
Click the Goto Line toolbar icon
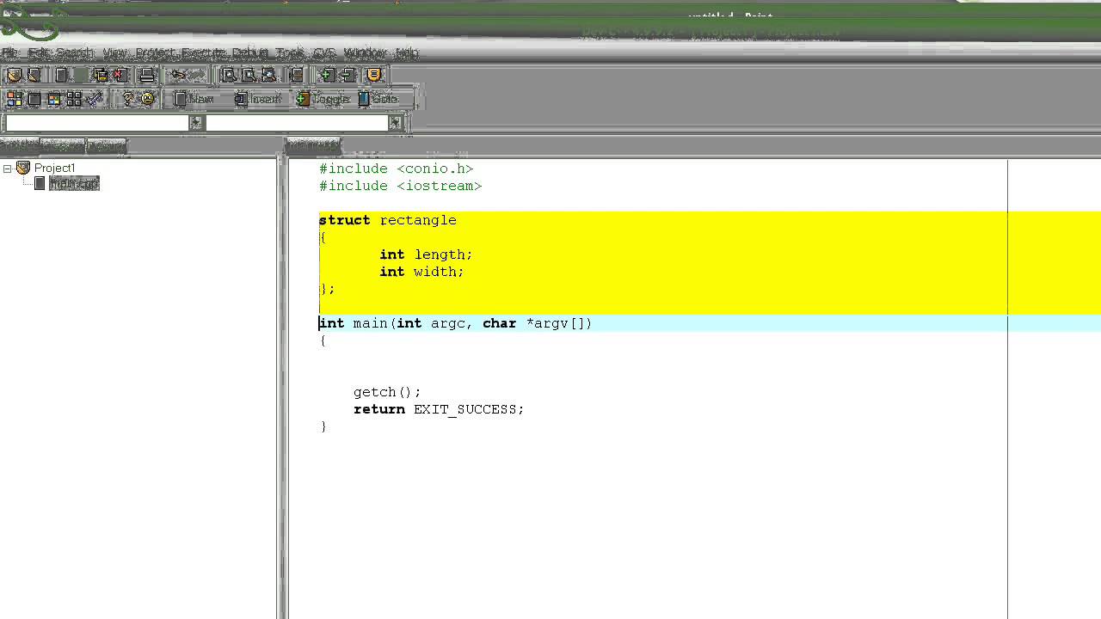click(x=298, y=75)
